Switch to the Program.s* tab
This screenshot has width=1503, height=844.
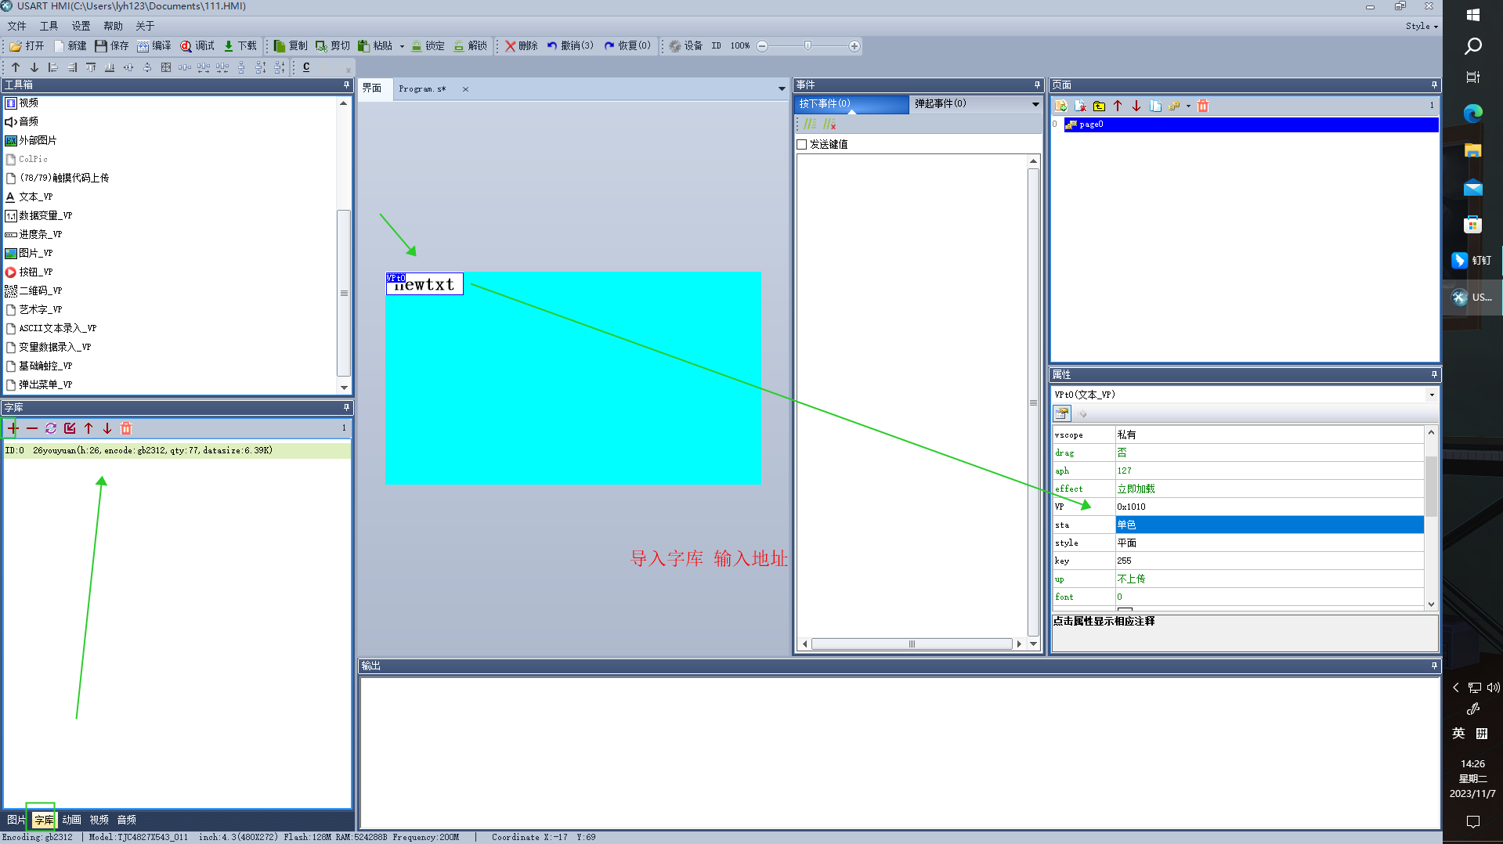[x=422, y=89]
